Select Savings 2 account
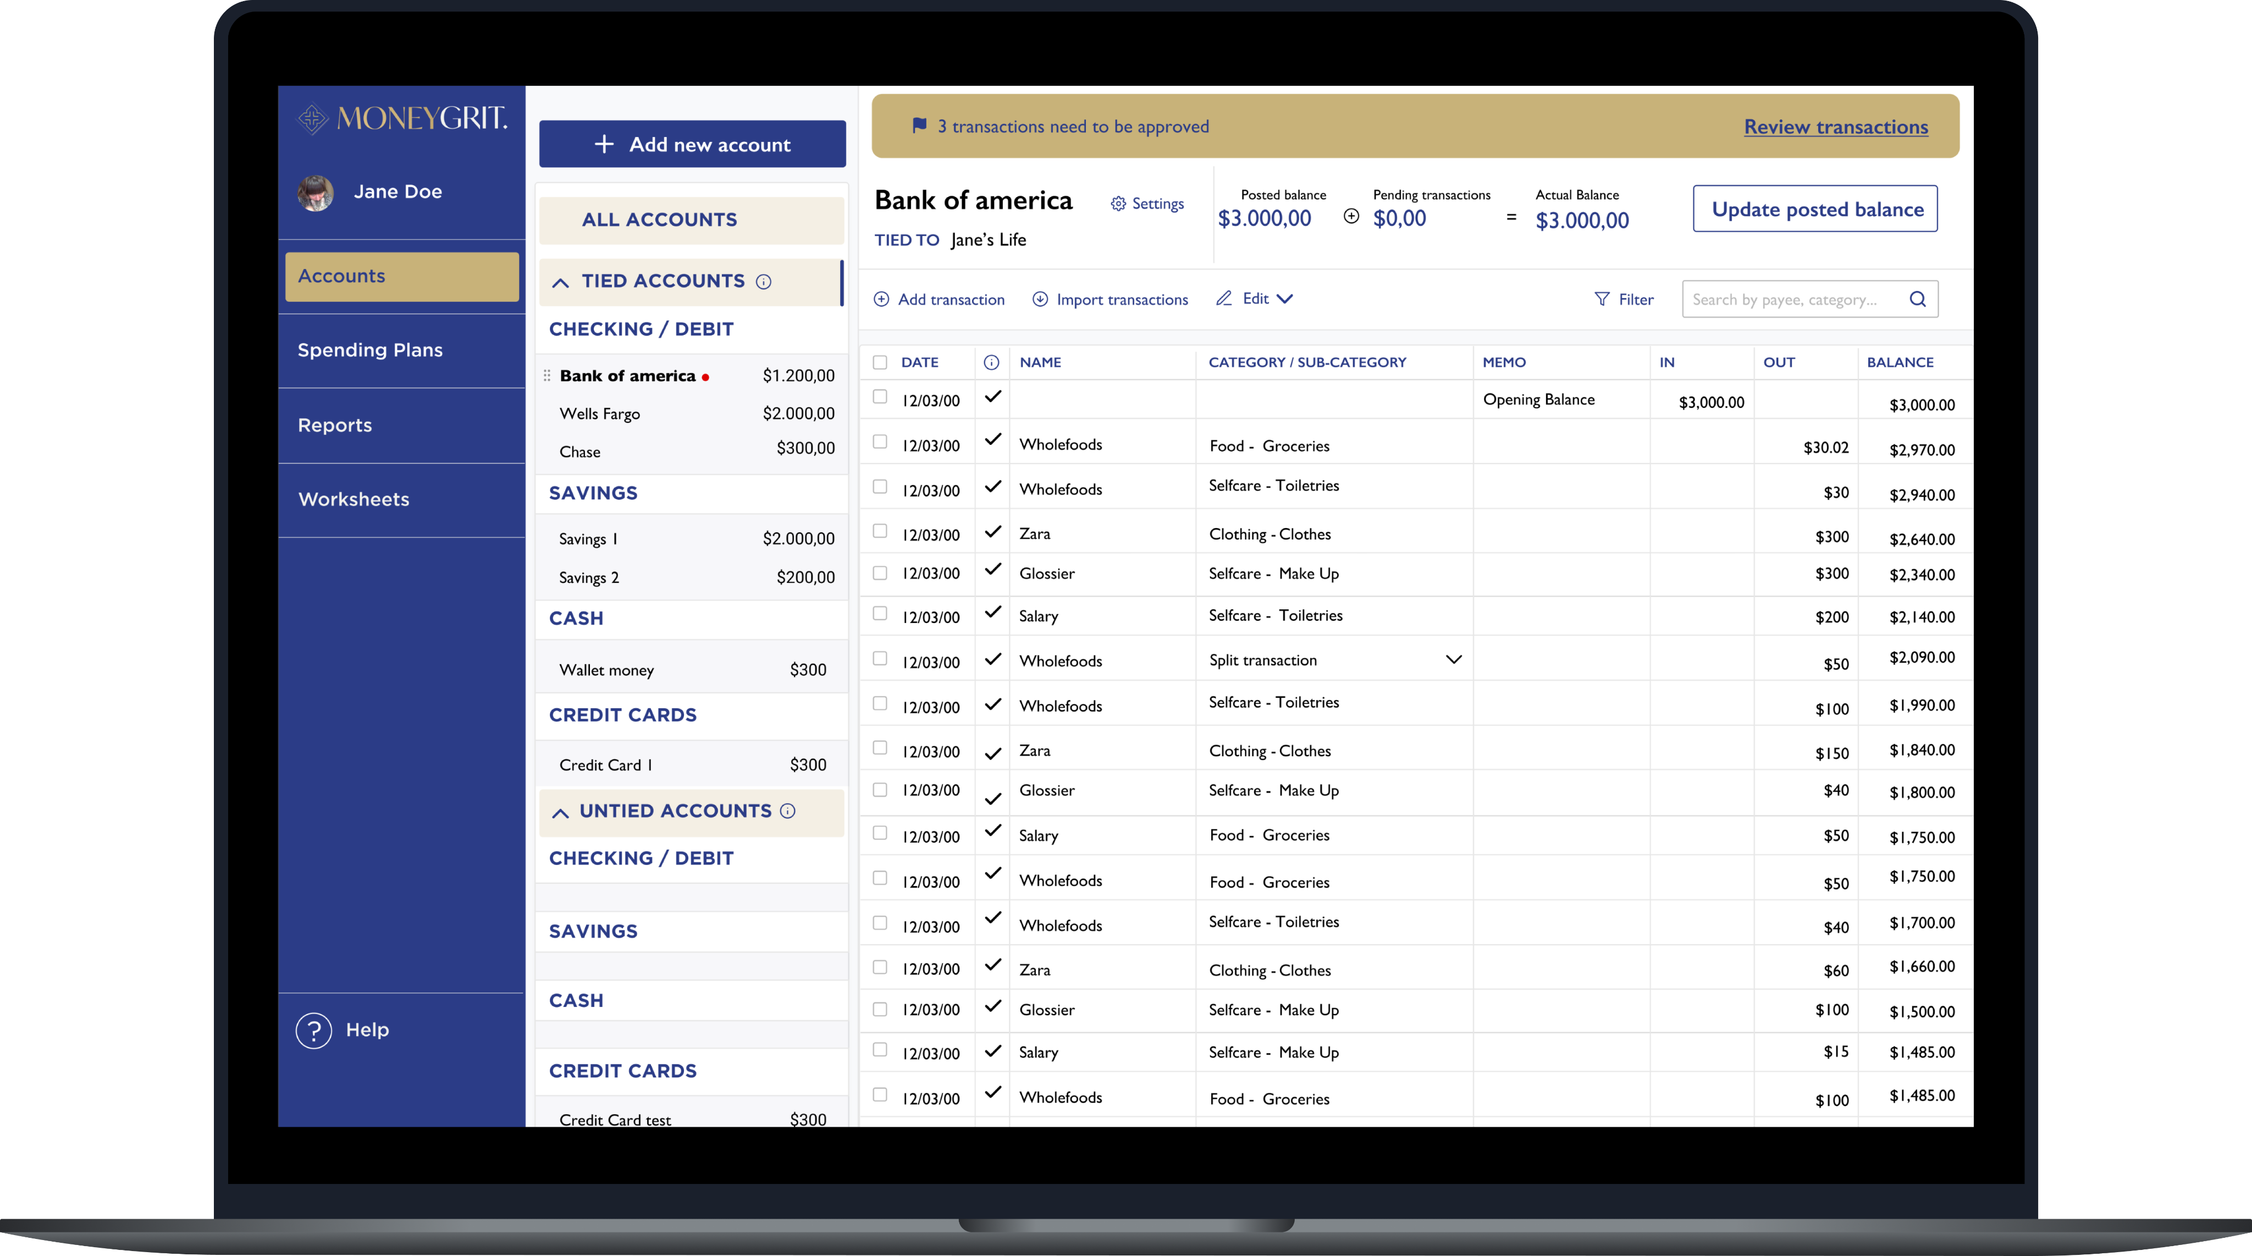Image resolution: width=2252 pixels, height=1256 pixels. pyautogui.click(x=692, y=577)
